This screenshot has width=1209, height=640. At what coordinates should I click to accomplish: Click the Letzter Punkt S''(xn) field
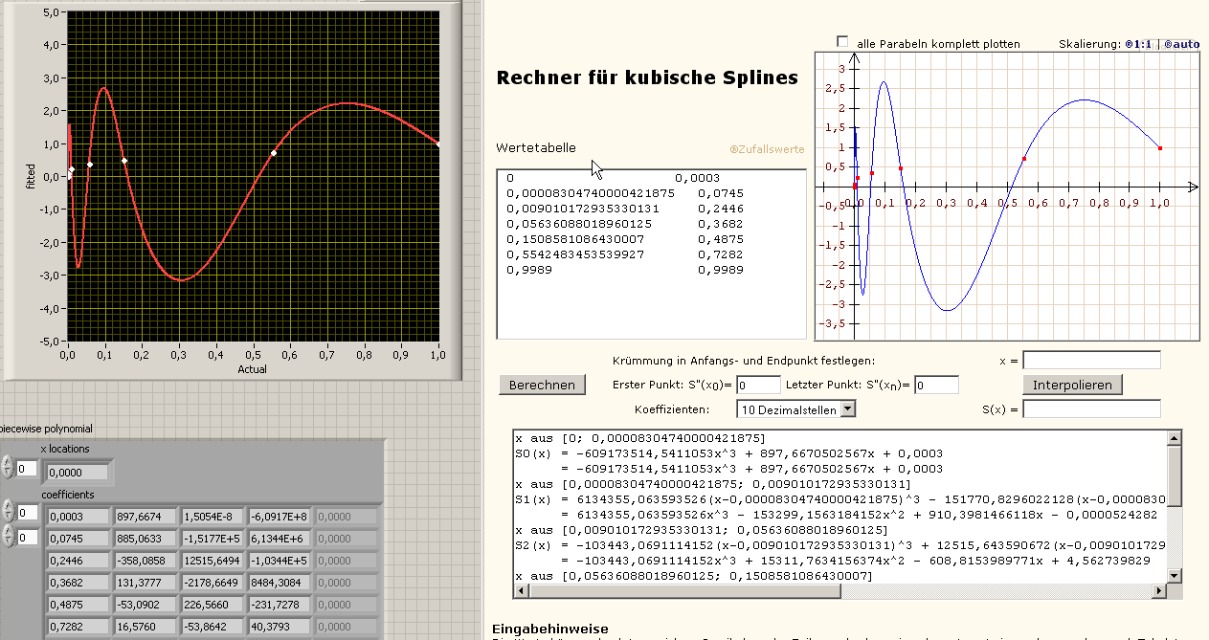click(936, 385)
